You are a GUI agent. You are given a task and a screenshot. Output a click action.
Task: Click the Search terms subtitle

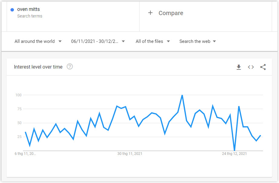[x=30, y=16]
